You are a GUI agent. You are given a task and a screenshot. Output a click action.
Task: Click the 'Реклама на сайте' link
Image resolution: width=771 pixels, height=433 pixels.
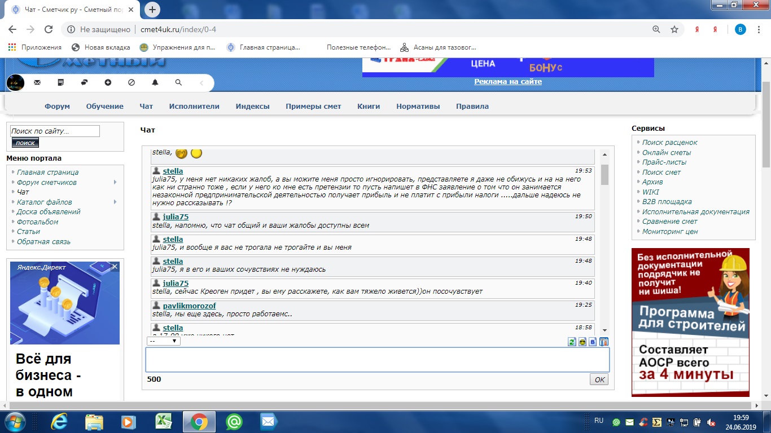tap(508, 82)
